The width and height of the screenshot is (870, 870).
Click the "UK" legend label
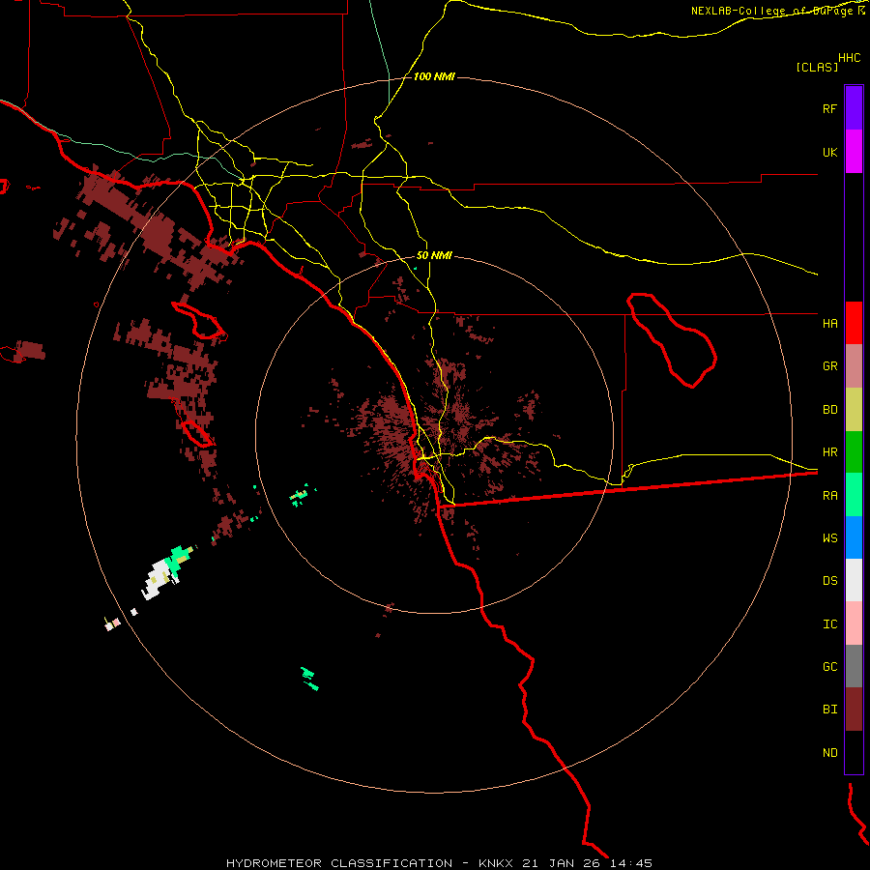click(829, 152)
